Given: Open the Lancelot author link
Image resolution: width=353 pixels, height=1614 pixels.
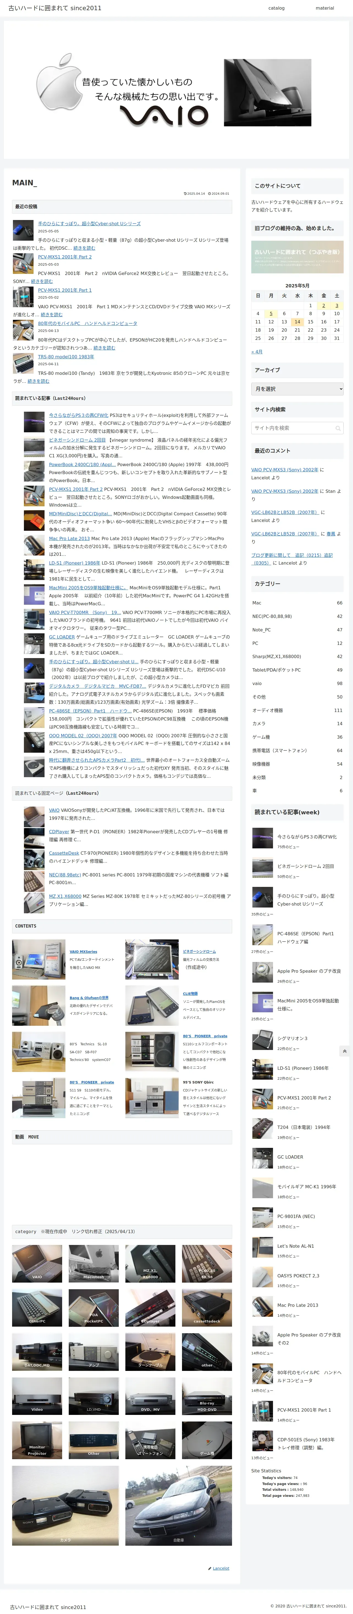Looking at the screenshot, I should click(x=221, y=1568).
